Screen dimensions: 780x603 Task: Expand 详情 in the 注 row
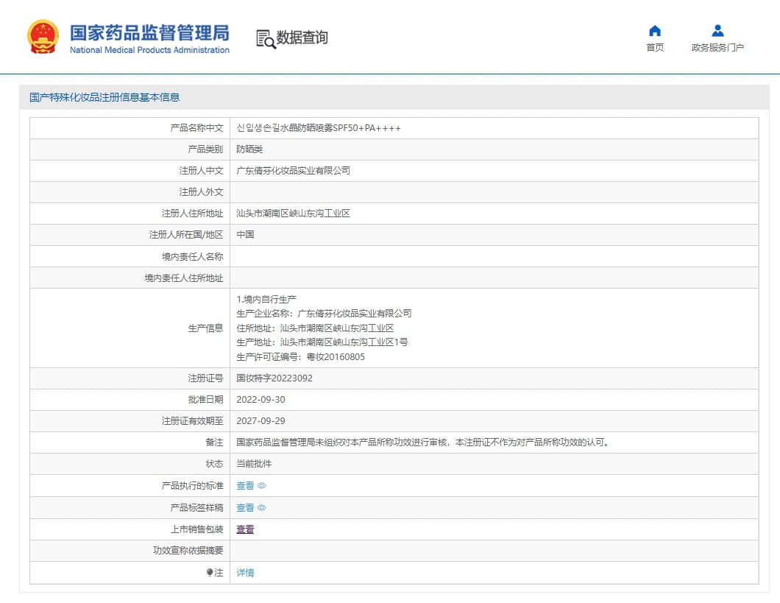tap(245, 573)
